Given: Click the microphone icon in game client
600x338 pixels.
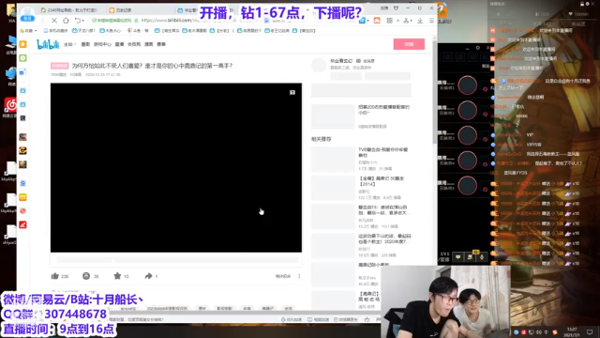Looking at the screenshot, I should point(482,257).
